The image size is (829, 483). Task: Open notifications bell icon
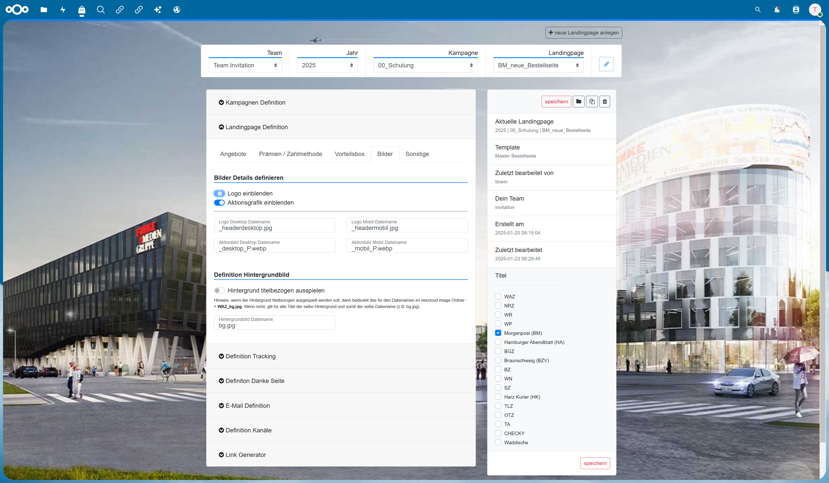click(x=777, y=10)
